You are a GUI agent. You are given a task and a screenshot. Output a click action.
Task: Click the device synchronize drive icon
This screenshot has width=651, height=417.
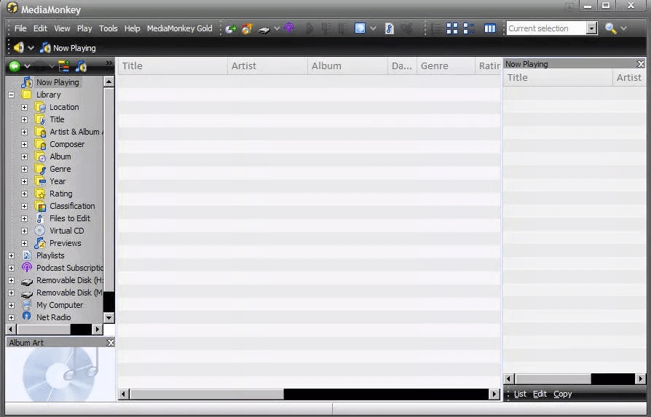[264, 29]
